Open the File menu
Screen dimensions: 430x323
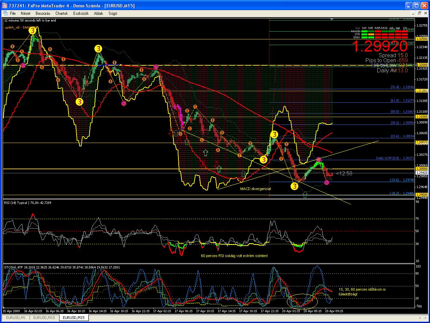point(13,13)
